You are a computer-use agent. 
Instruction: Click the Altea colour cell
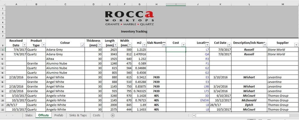pyautogui.click(x=65, y=59)
